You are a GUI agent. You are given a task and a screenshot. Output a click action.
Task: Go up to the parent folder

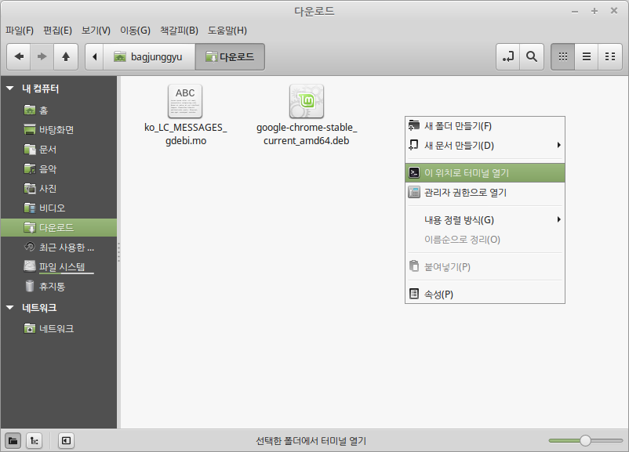(66, 56)
